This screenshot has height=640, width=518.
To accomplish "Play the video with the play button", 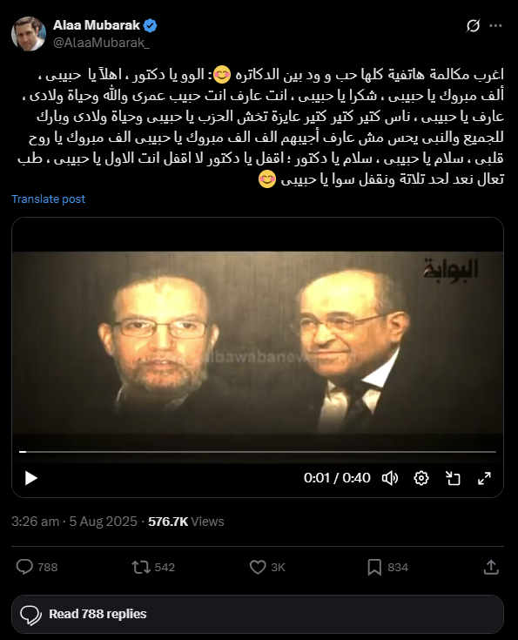I will [31, 478].
